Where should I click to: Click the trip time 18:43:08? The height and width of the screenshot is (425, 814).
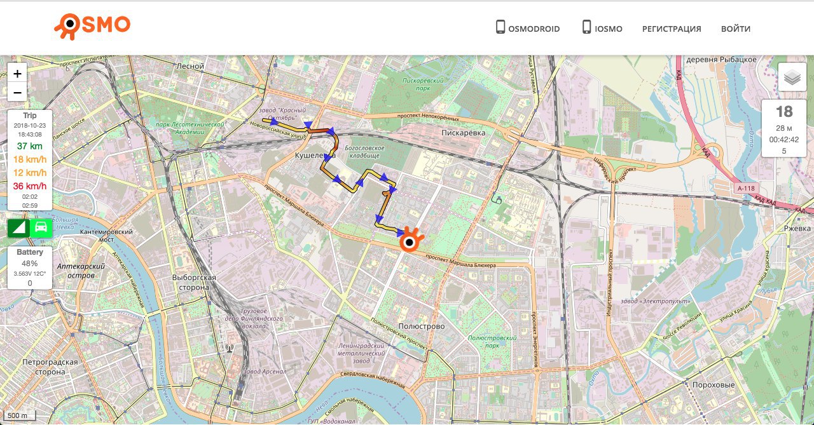point(30,134)
